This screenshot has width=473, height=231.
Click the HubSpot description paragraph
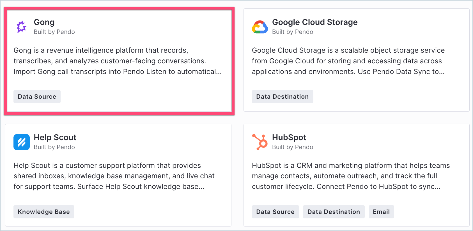[x=351, y=176]
